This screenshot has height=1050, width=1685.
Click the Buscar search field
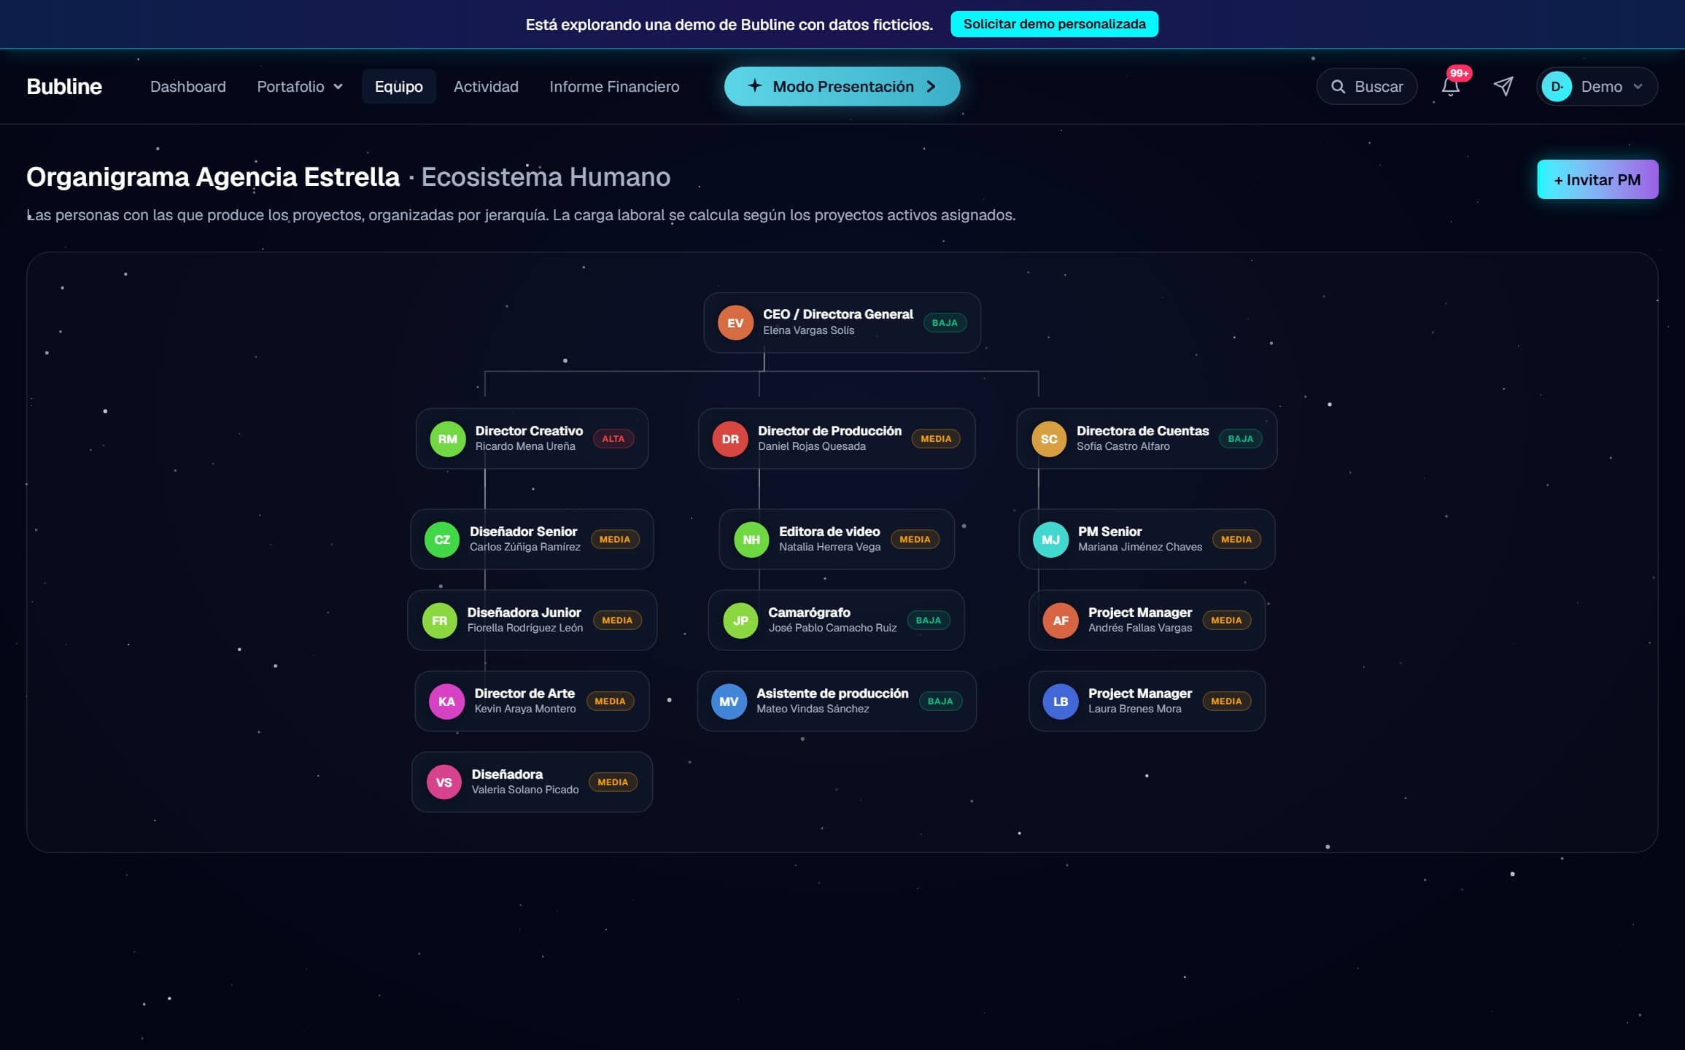click(1366, 87)
